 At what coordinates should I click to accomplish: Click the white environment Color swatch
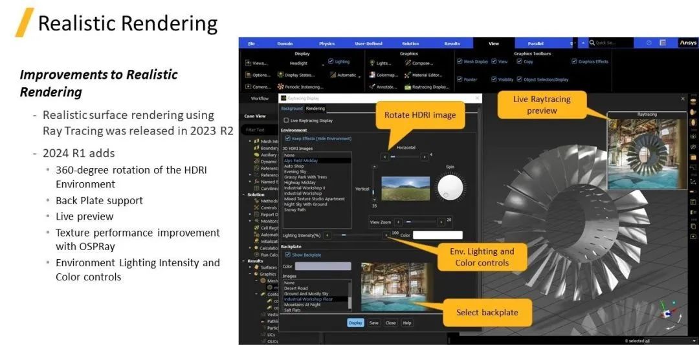click(x=438, y=235)
